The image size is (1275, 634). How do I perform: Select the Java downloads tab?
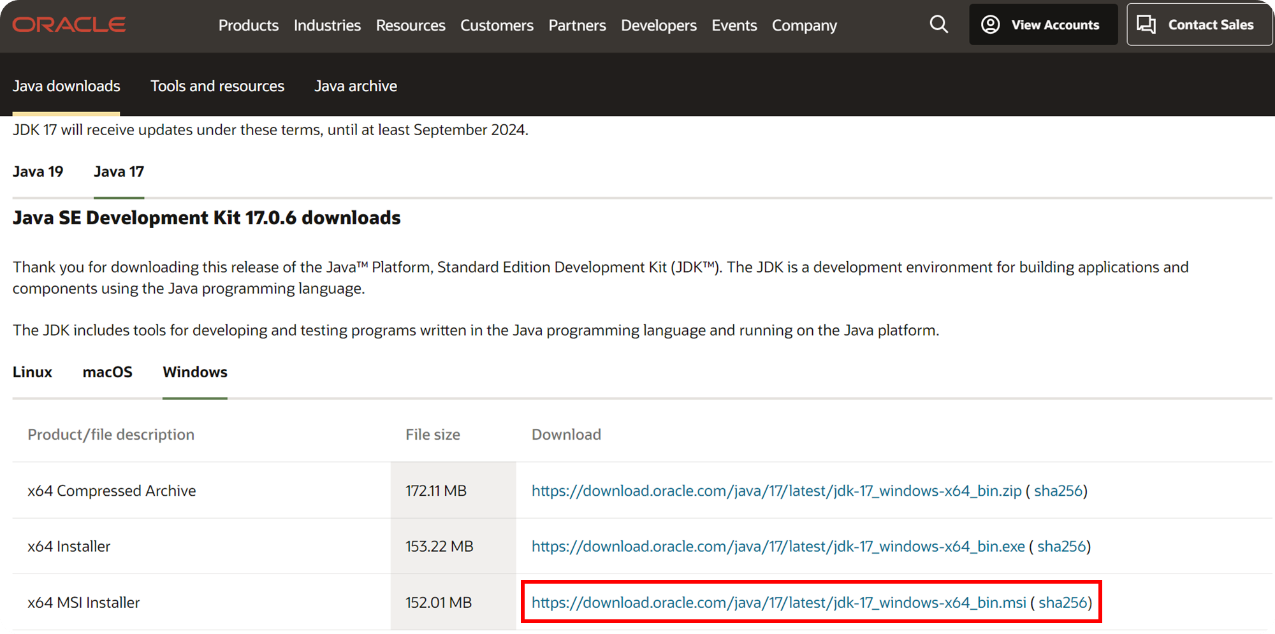click(x=66, y=86)
